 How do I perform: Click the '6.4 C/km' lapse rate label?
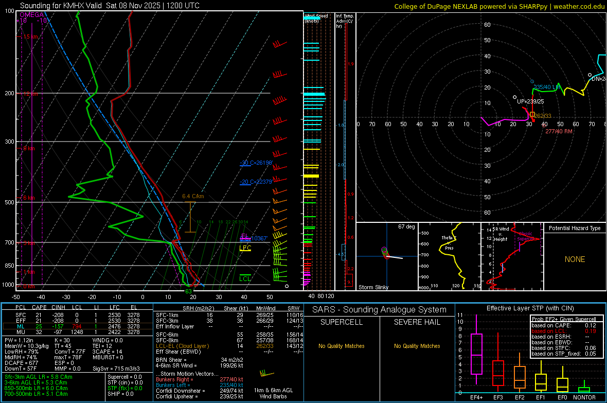[193, 196]
